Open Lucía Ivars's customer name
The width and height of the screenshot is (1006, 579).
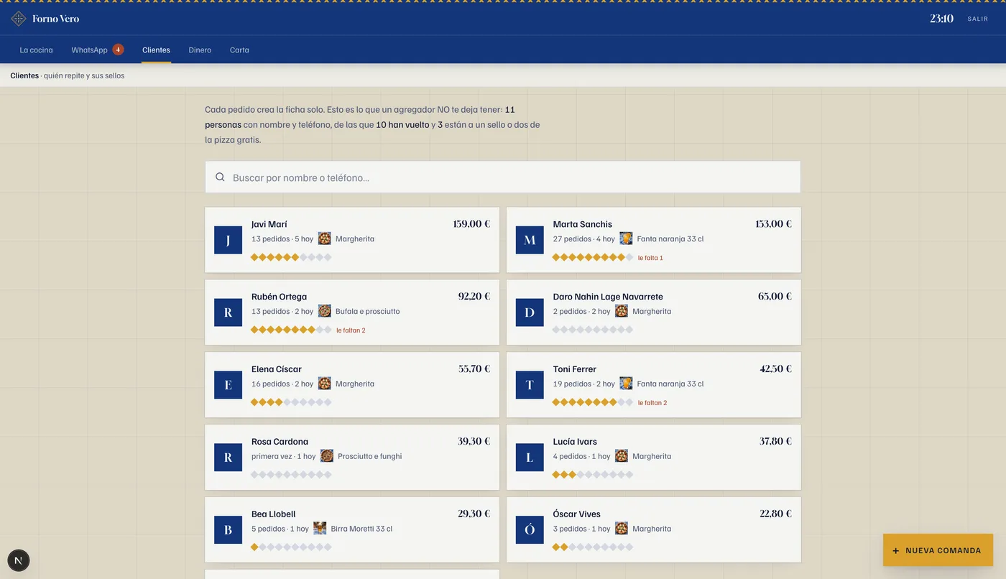pyautogui.click(x=575, y=442)
